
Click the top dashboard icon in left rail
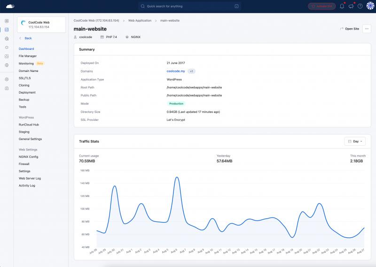click(x=7, y=21)
